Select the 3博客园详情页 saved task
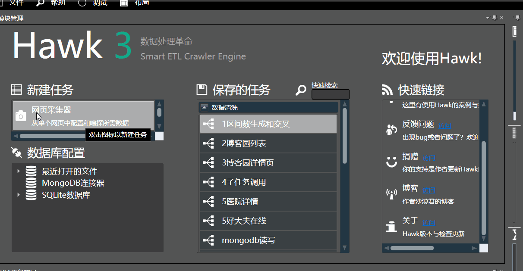 pos(268,163)
